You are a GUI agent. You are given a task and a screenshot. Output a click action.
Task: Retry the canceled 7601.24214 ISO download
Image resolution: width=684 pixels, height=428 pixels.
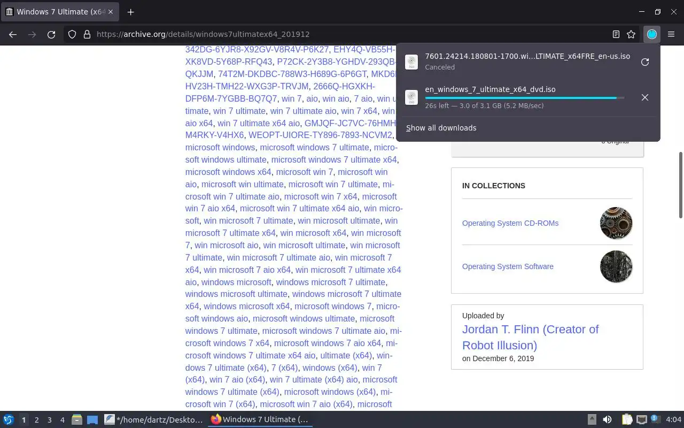[645, 62]
